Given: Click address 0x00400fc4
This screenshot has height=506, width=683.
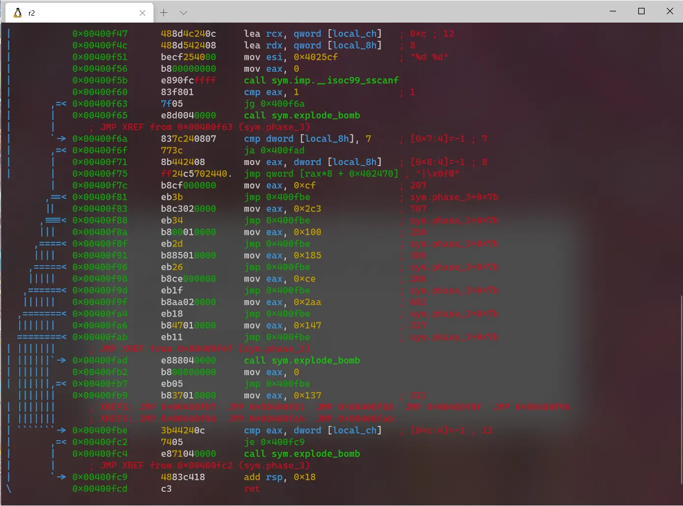Looking at the screenshot, I should click(x=100, y=454).
